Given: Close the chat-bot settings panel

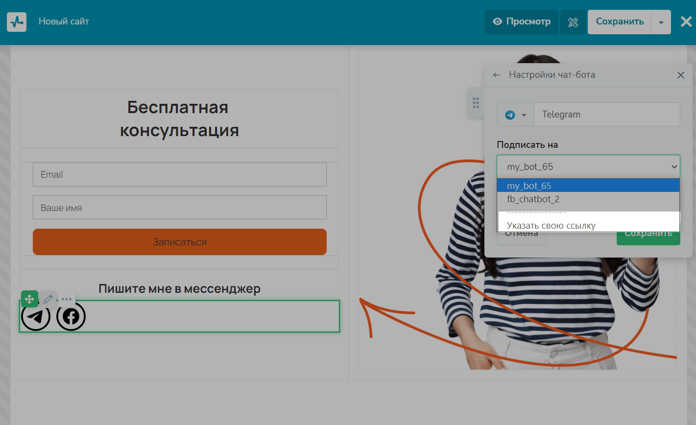Looking at the screenshot, I should tap(680, 75).
